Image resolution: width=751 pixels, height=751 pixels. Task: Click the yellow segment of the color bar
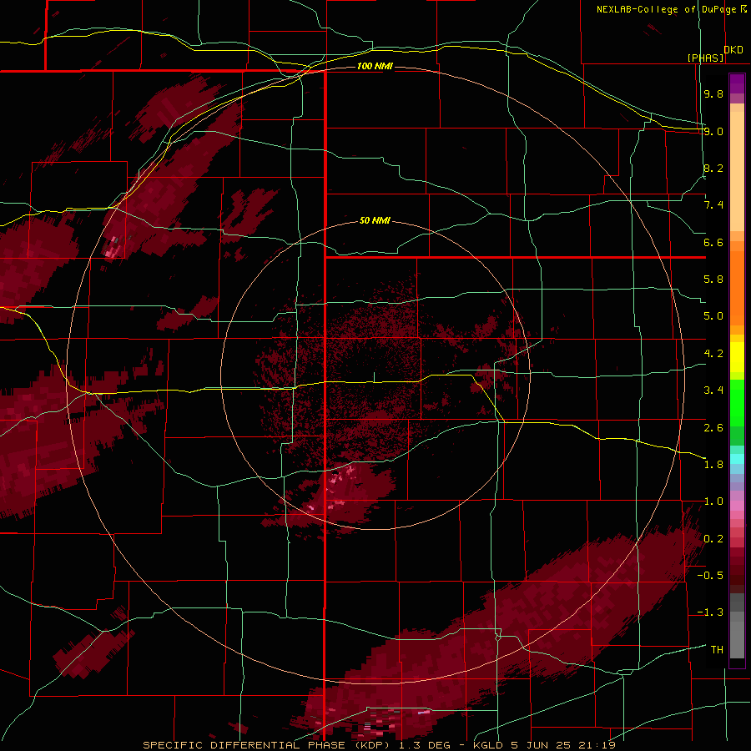pos(737,357)
